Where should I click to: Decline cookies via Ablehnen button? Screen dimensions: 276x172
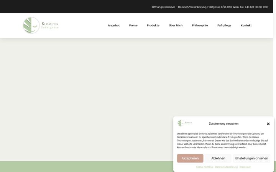[218, 158]
